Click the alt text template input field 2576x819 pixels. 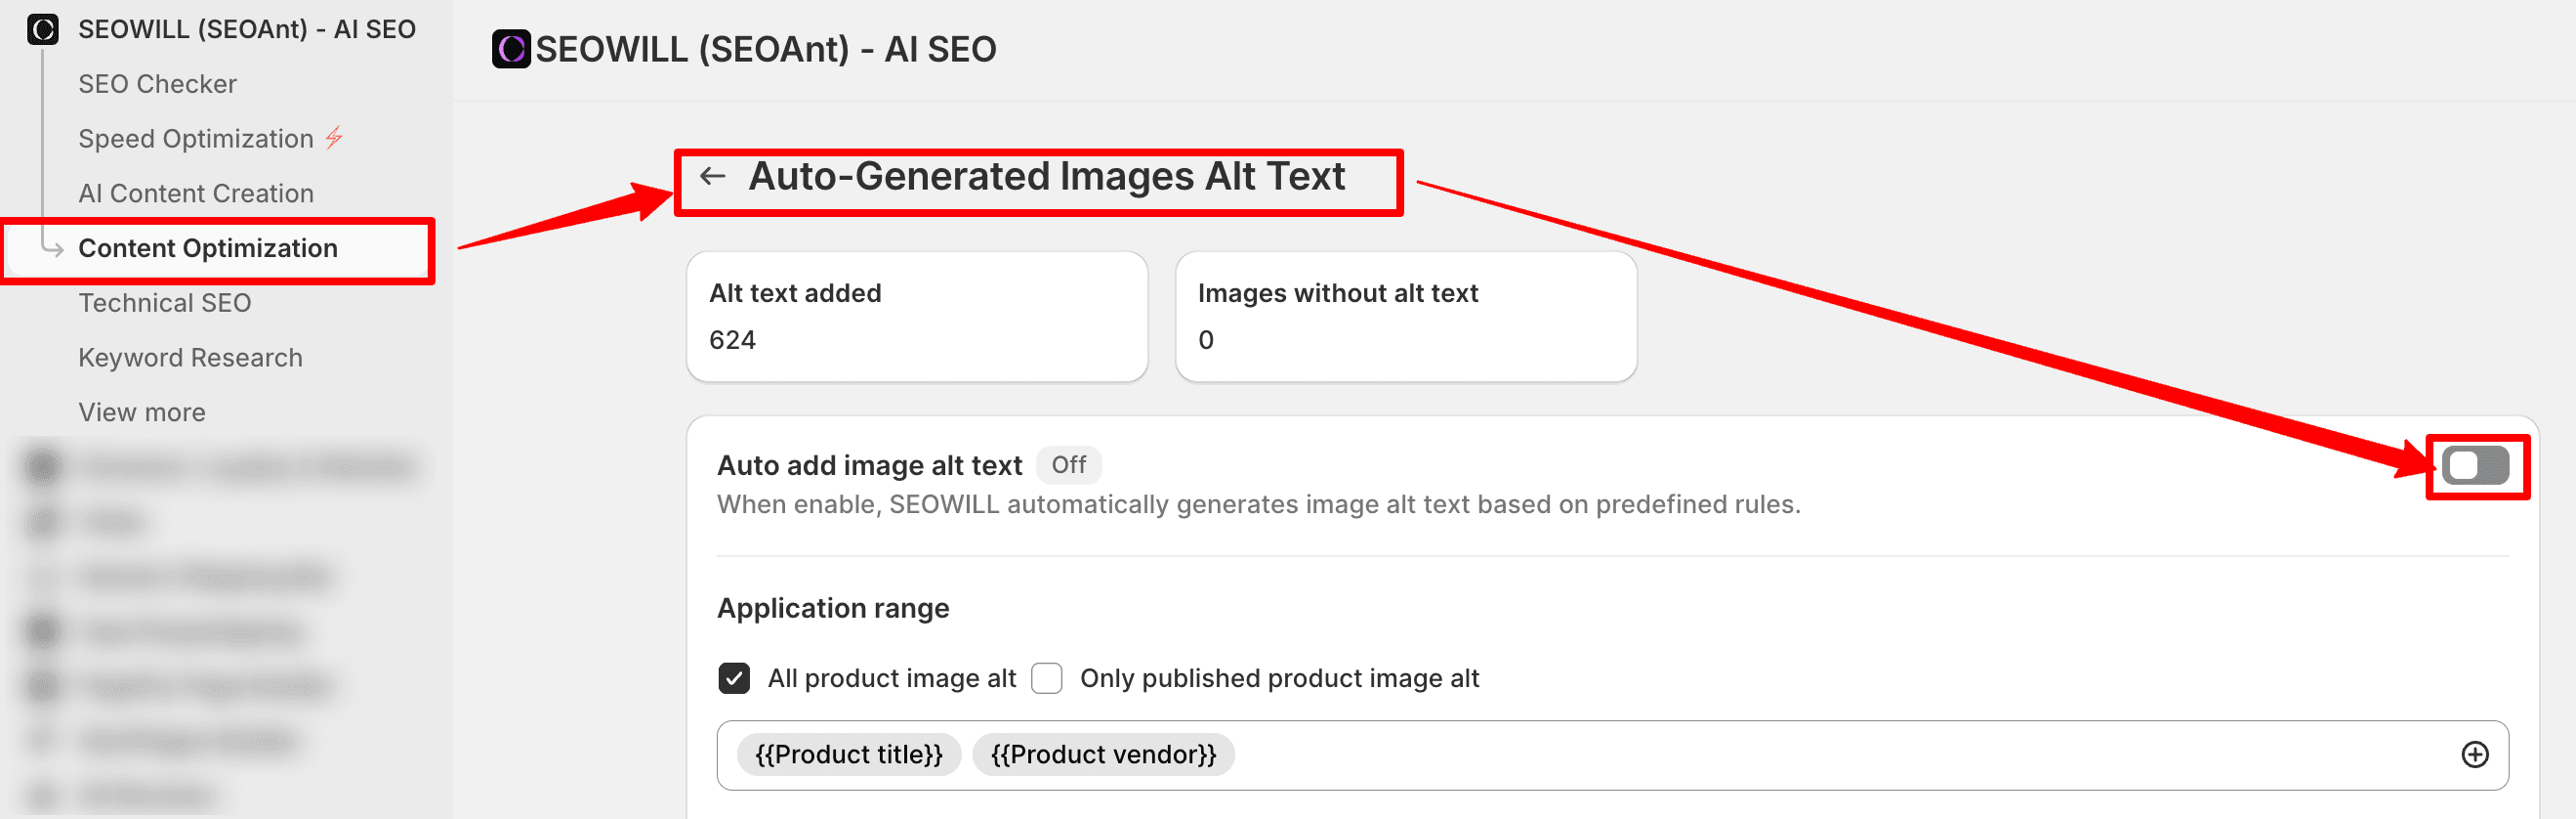click(x=1612, y=754)
